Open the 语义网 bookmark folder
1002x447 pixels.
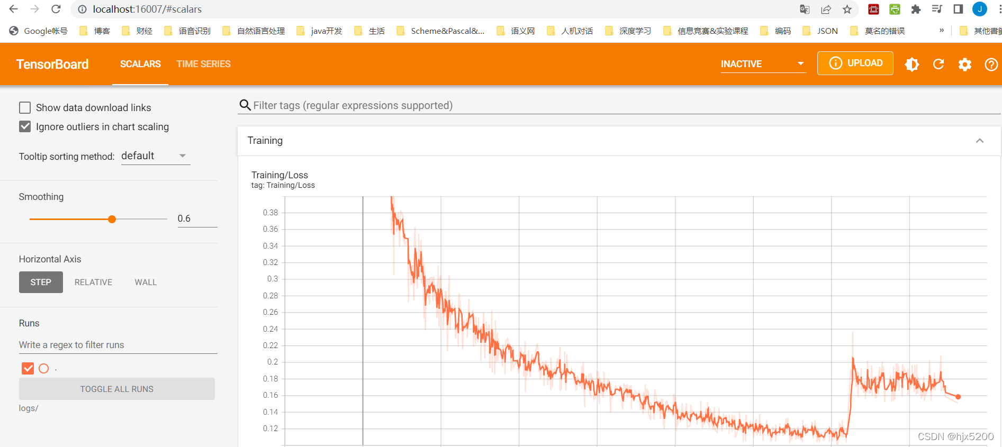click(x=516, y=31)
